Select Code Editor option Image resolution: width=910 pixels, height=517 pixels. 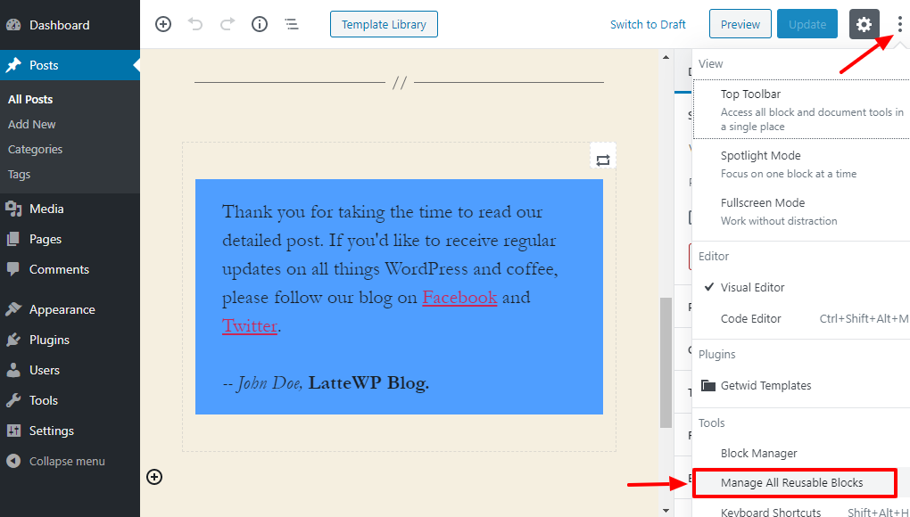[751, 319]
